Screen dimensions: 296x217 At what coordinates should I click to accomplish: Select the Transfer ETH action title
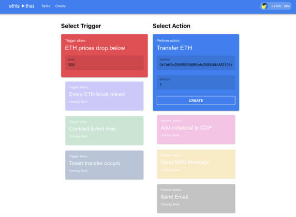[x=171, y=48]
